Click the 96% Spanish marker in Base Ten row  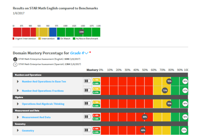(185, 81)
